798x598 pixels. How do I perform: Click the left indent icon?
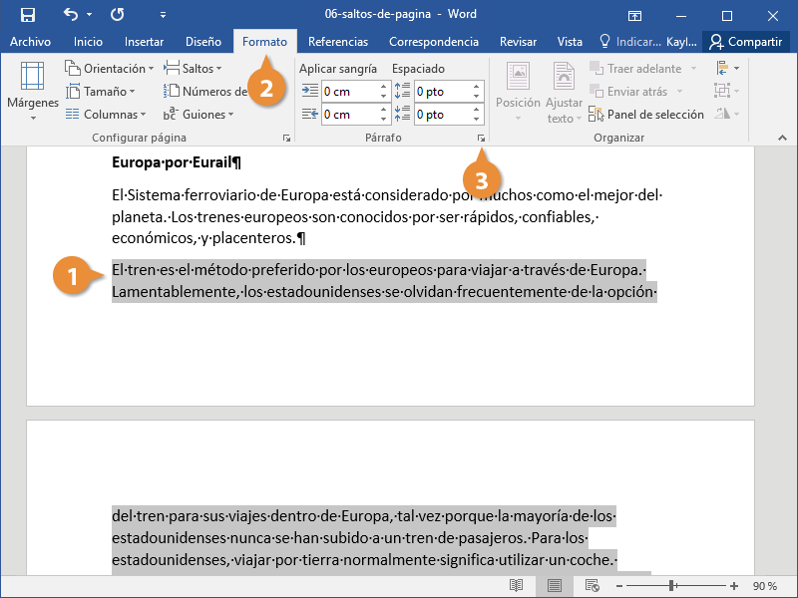(309, 91)
